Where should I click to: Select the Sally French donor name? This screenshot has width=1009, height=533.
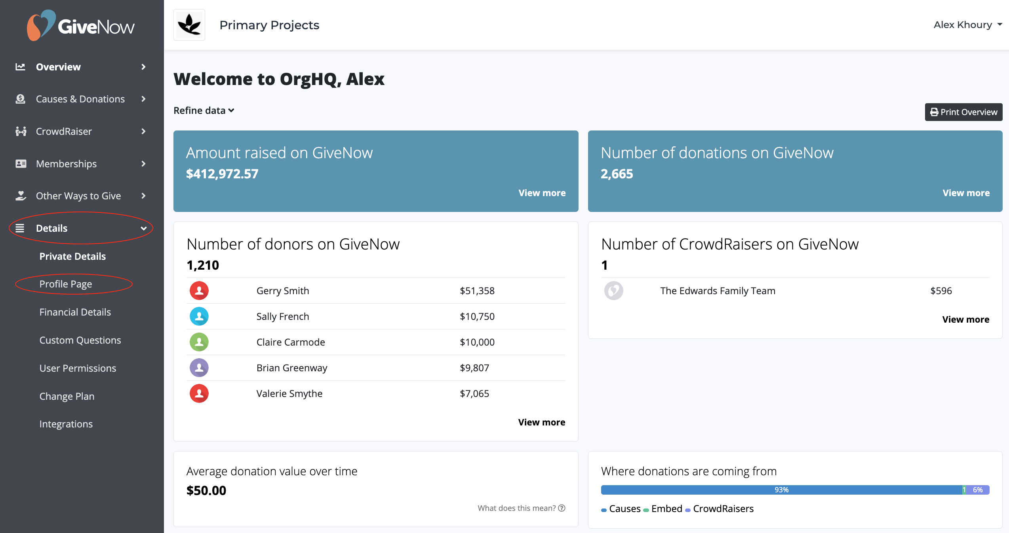pos(283,316)
